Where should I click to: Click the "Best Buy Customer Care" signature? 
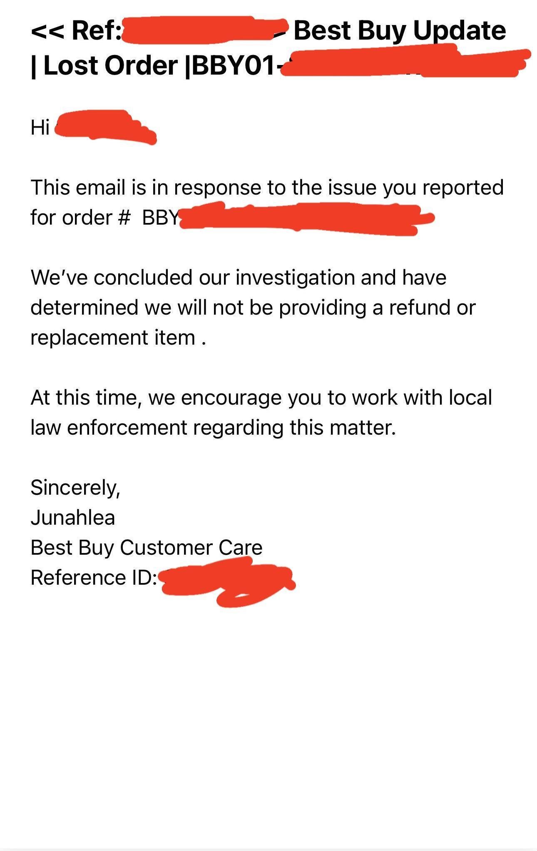(x=146, y=548)
